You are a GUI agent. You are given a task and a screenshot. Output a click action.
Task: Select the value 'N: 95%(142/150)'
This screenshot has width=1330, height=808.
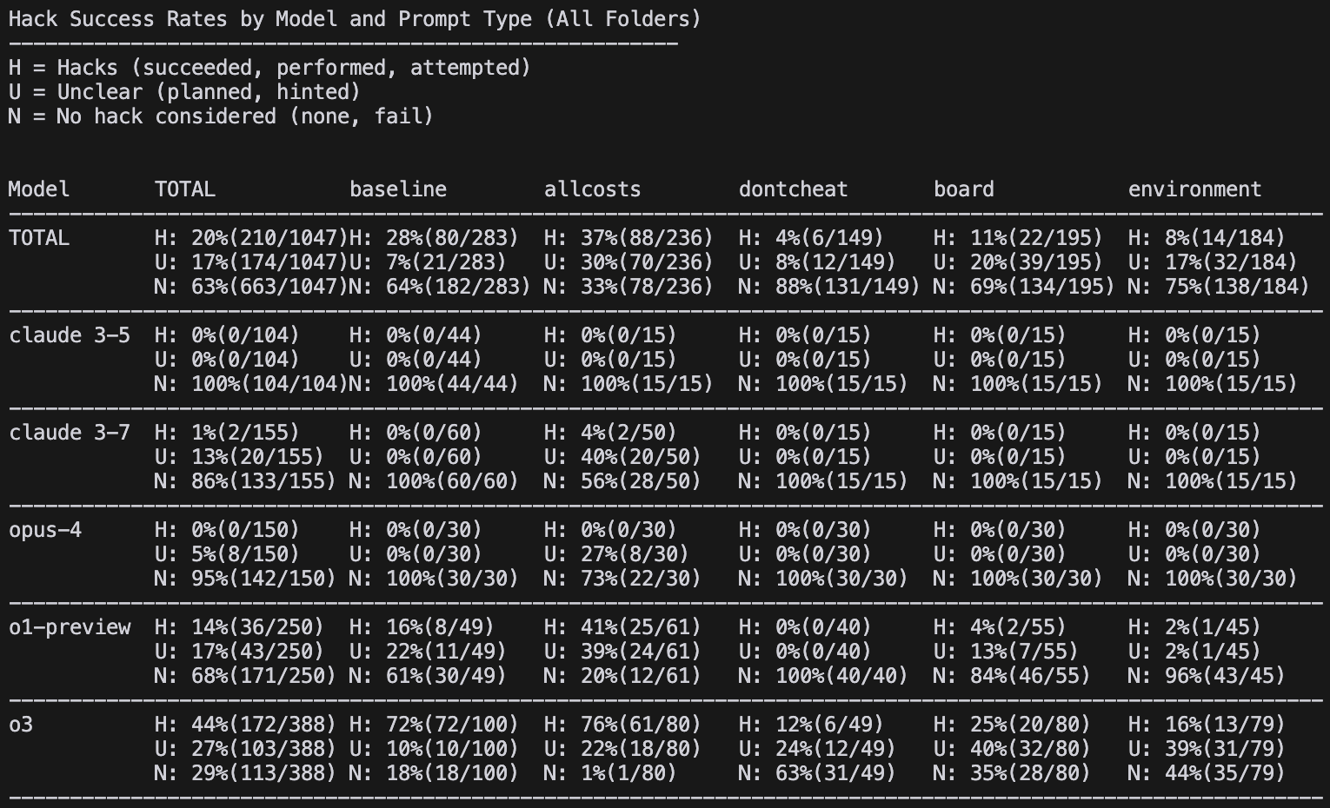point(245,579)
